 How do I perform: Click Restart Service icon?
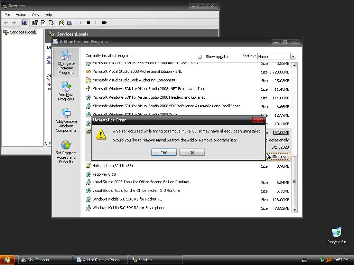(104, 23)
